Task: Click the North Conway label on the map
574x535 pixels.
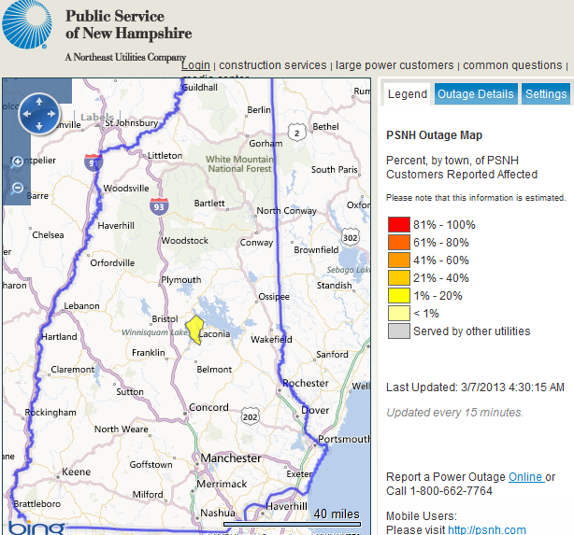Action: coord(286,211)
